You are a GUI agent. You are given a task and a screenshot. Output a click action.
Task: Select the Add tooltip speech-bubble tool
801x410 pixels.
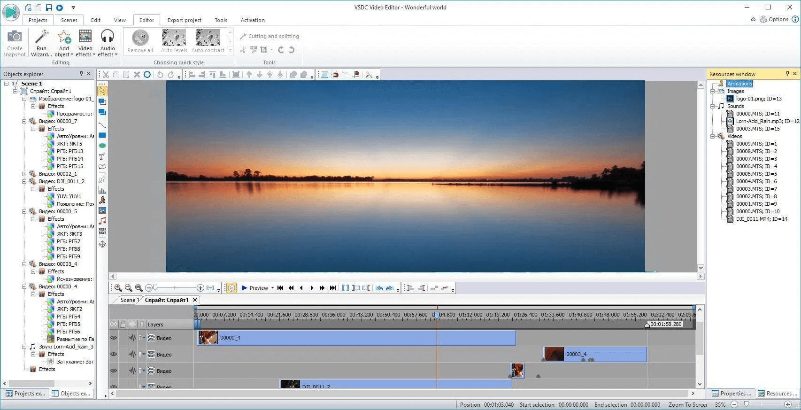(102, 167)
